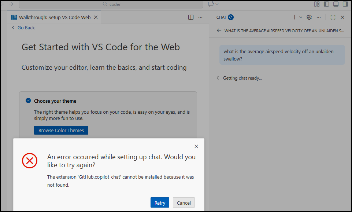Screen dimensions: 352x212
Task: Start a new chat with plus icon
Action: 294,17
